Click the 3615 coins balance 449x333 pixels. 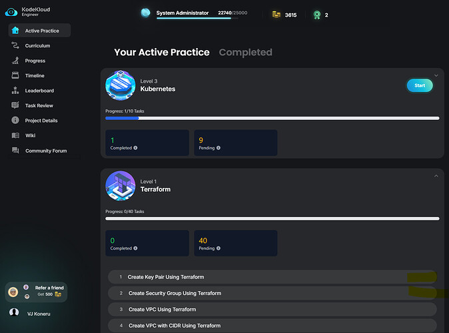290,15
